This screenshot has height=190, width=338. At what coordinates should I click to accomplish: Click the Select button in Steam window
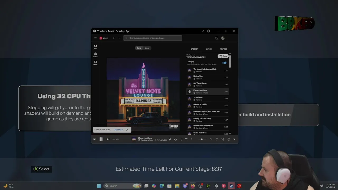[x=41, y=169]
